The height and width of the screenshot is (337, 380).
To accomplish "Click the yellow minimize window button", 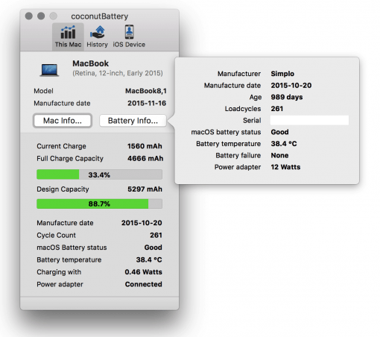I will pyautogui.click(x=41, y=16).
